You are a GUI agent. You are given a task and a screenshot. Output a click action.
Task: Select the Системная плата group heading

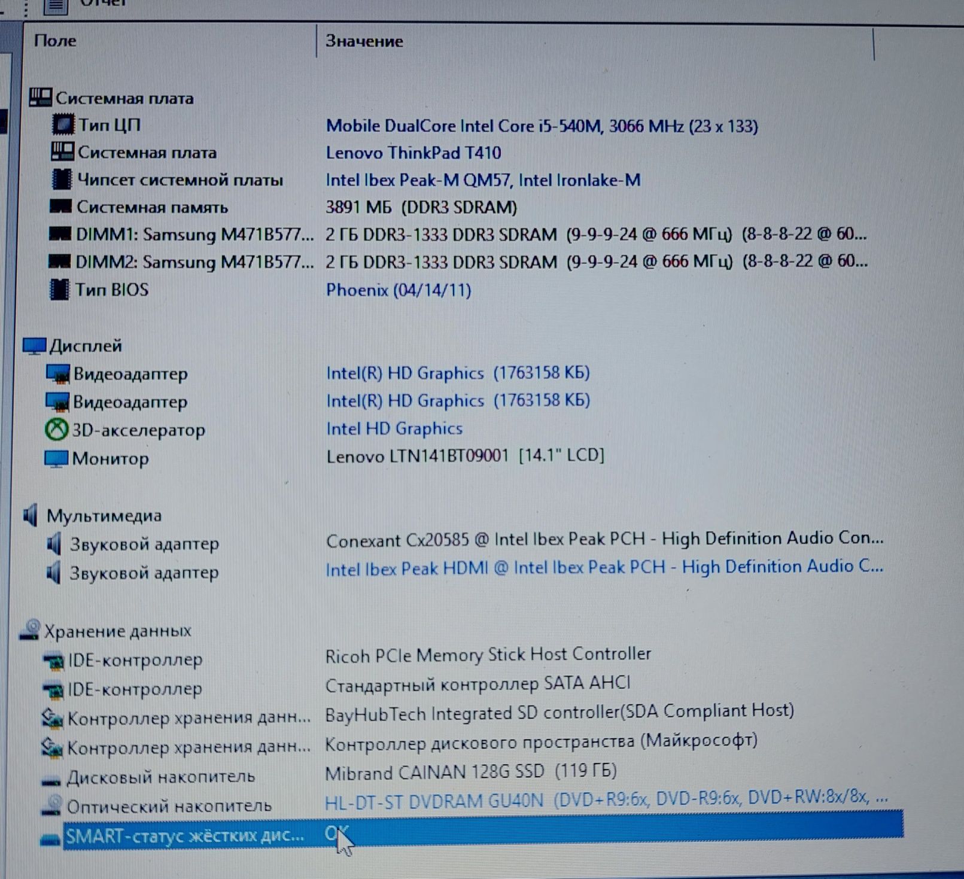[x=124, y=98]
